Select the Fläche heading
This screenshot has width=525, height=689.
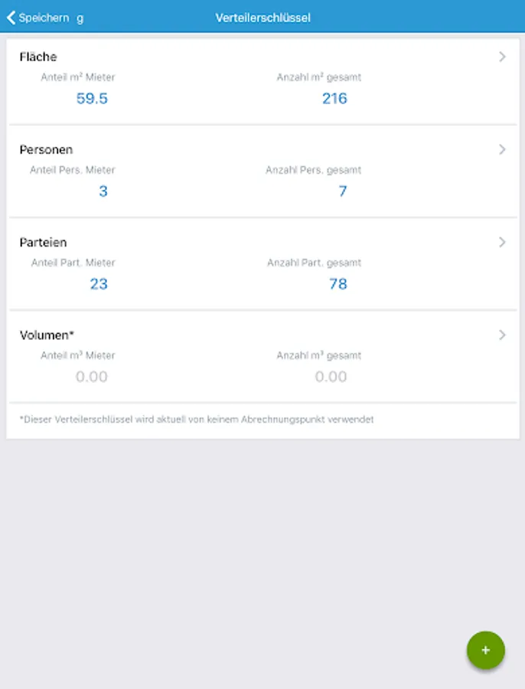[x=38, y=57]
